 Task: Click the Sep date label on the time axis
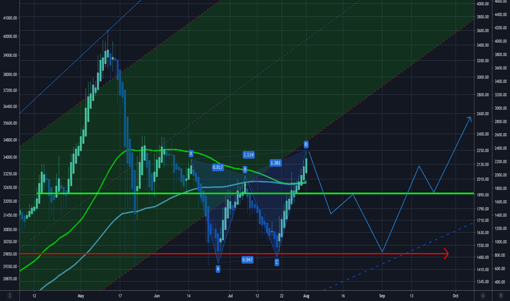click(x=382, y=296)
